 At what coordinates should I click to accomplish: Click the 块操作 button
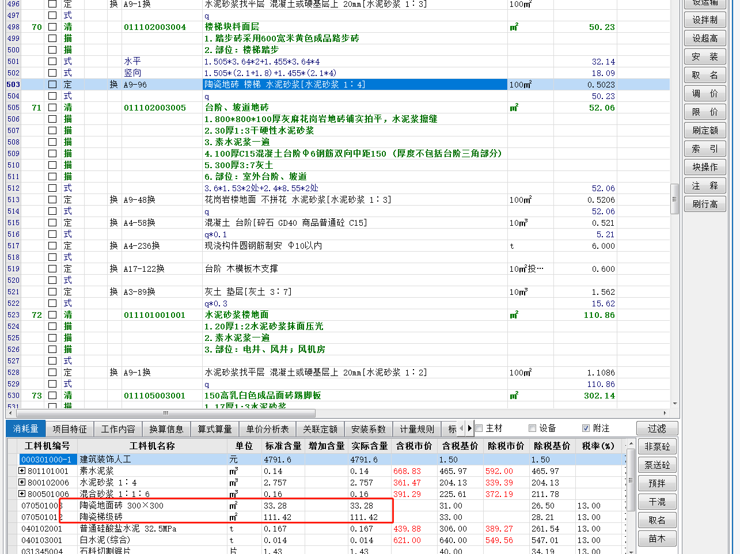(x=705, y=167)
